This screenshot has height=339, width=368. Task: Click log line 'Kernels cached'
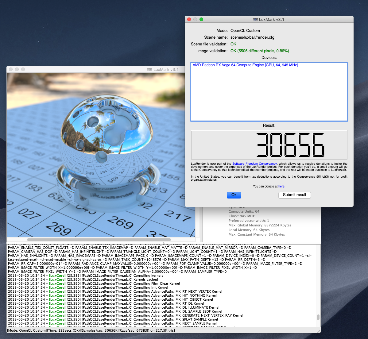click(83, 280)
